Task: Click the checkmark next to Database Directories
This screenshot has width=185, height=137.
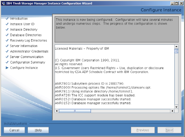Action: [x=7, y=35]
